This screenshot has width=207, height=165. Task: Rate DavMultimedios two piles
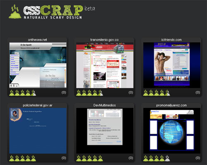pos(84,158)
